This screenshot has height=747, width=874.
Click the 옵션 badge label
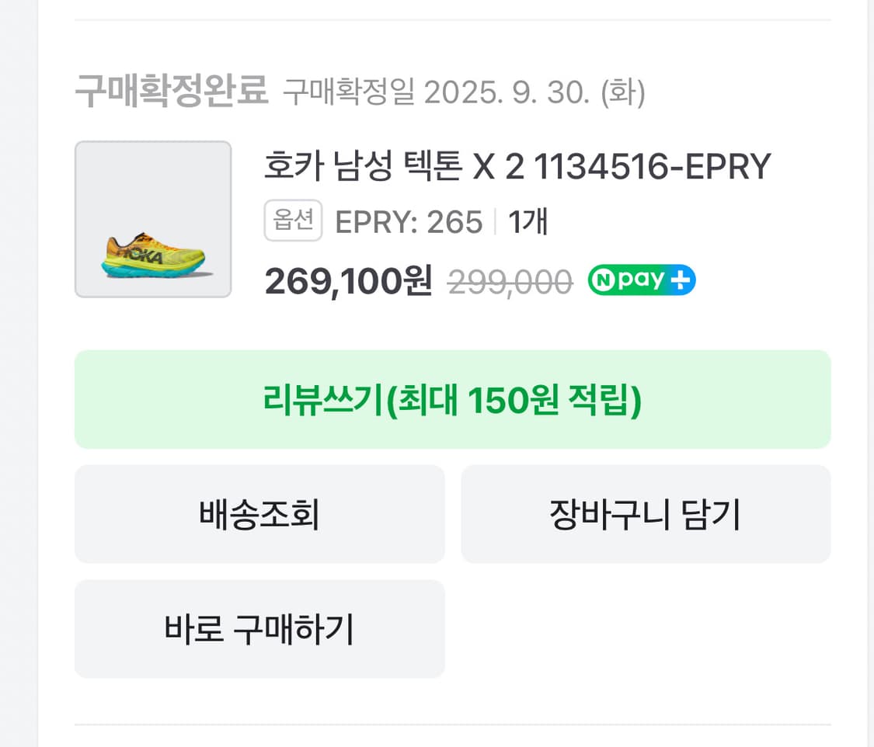click(x=293, y=221)
